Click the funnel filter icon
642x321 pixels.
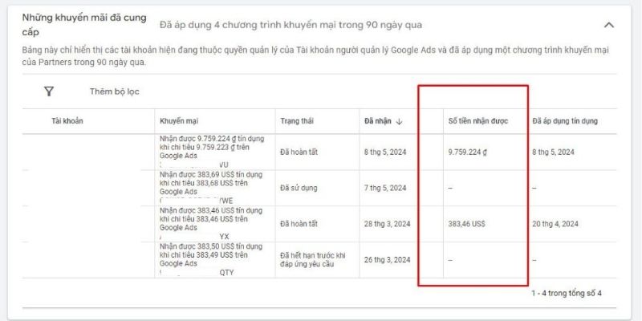(x=48, y=91)
